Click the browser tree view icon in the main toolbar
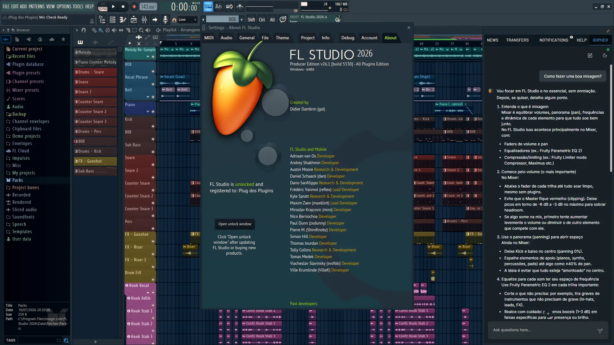This screenshot has height=345, width=614. (x=102, y=20)
